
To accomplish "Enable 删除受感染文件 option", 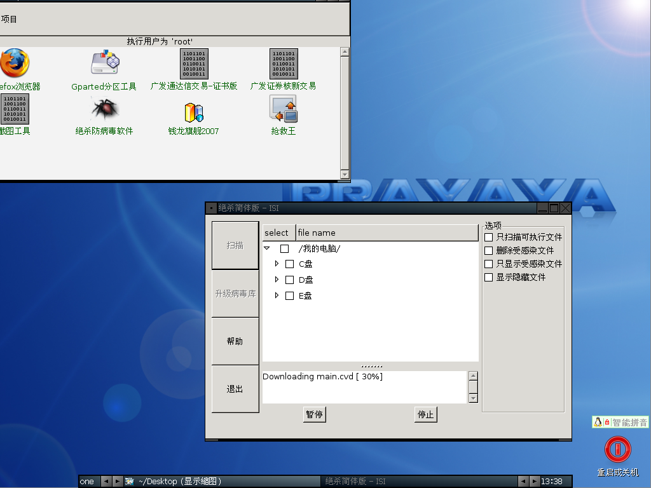I will (489, 250).
